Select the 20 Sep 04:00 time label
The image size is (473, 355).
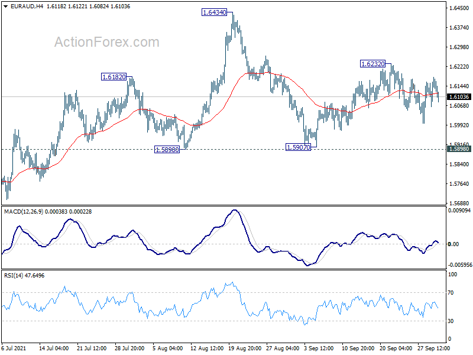coord(396,348)
